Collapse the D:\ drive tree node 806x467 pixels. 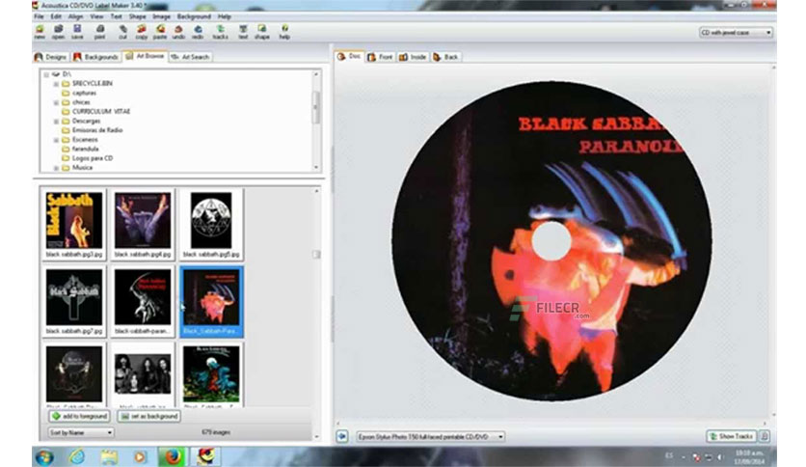46,74
